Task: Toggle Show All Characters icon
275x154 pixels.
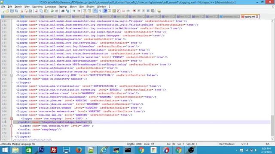Action: tap(100, 11)
